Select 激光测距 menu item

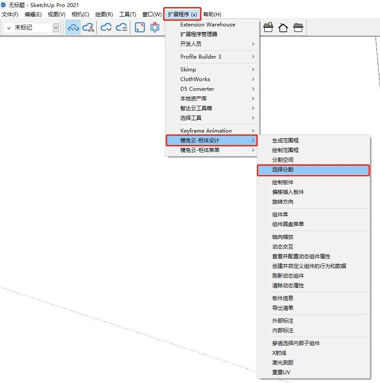point(283,363)
